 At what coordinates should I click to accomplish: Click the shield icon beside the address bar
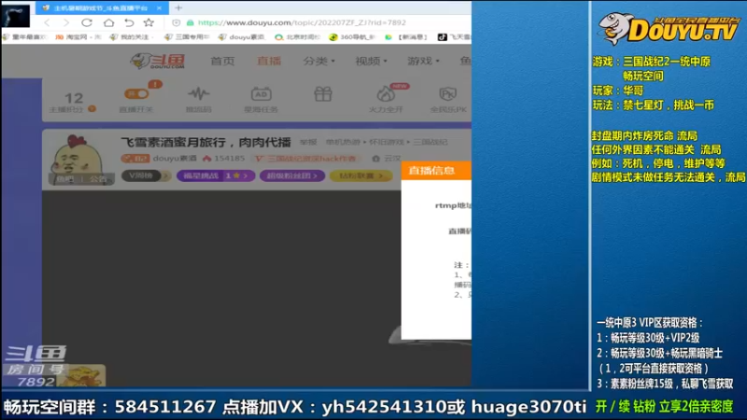[x=176, y=22]
